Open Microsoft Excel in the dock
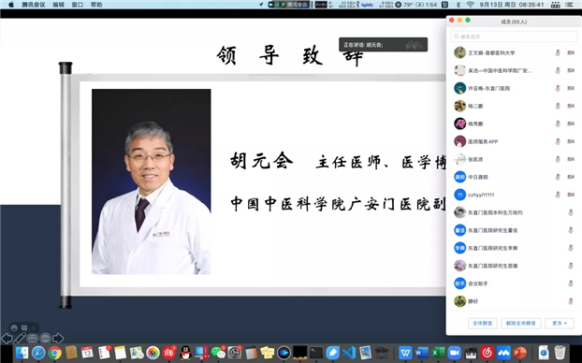 click(438, 352)
